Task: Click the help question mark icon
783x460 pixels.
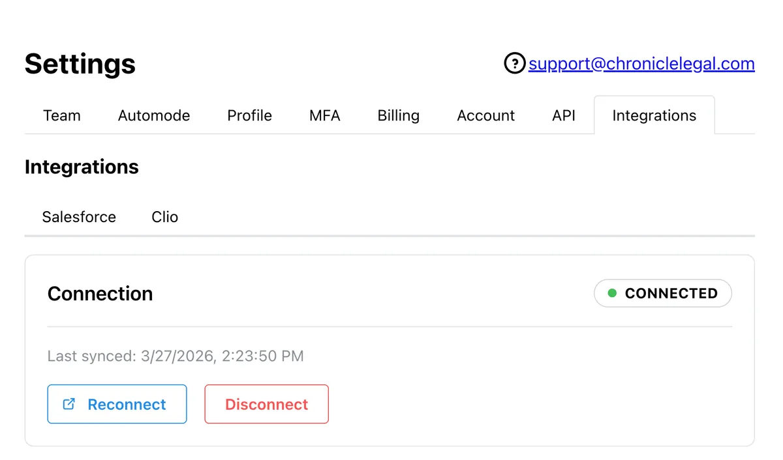Action: coord(515,63)
